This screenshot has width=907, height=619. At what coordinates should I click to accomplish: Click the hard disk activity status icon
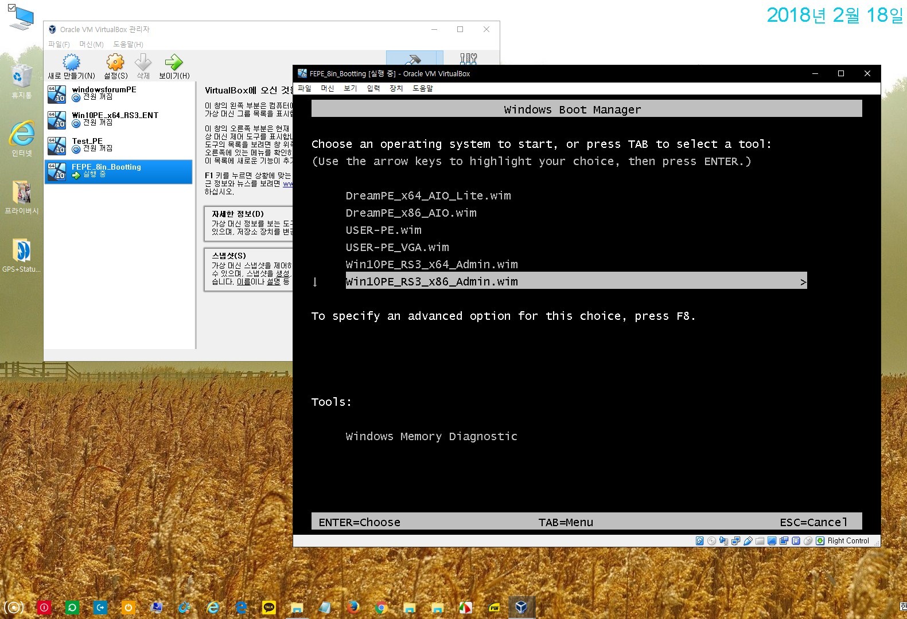[699, 540]
